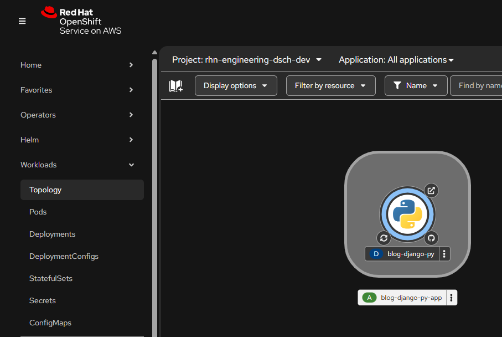502x337 pixels.
Task: Open the Filter by resource dropdown
Action: [x=330, y=86]
